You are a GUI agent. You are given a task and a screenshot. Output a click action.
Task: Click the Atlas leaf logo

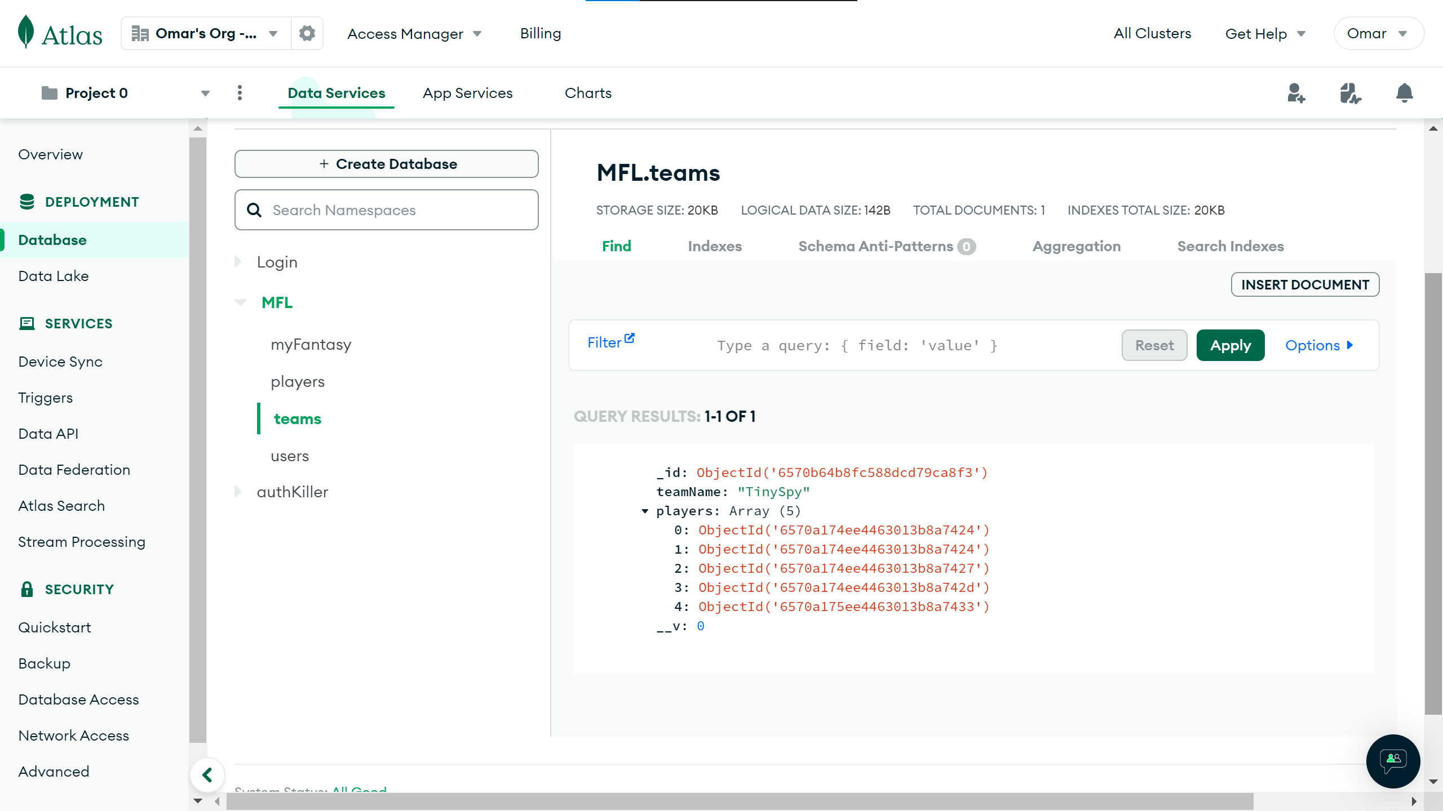tap(26, 33)
